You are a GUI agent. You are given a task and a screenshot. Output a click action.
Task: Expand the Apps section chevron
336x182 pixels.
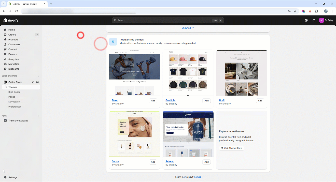coord(38,116)
